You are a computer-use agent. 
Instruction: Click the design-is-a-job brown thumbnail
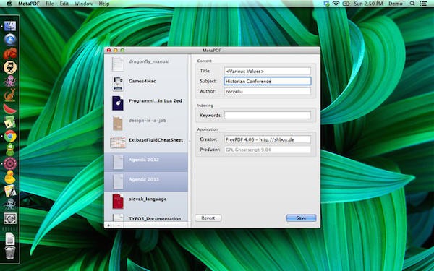[x=118, y=123]
